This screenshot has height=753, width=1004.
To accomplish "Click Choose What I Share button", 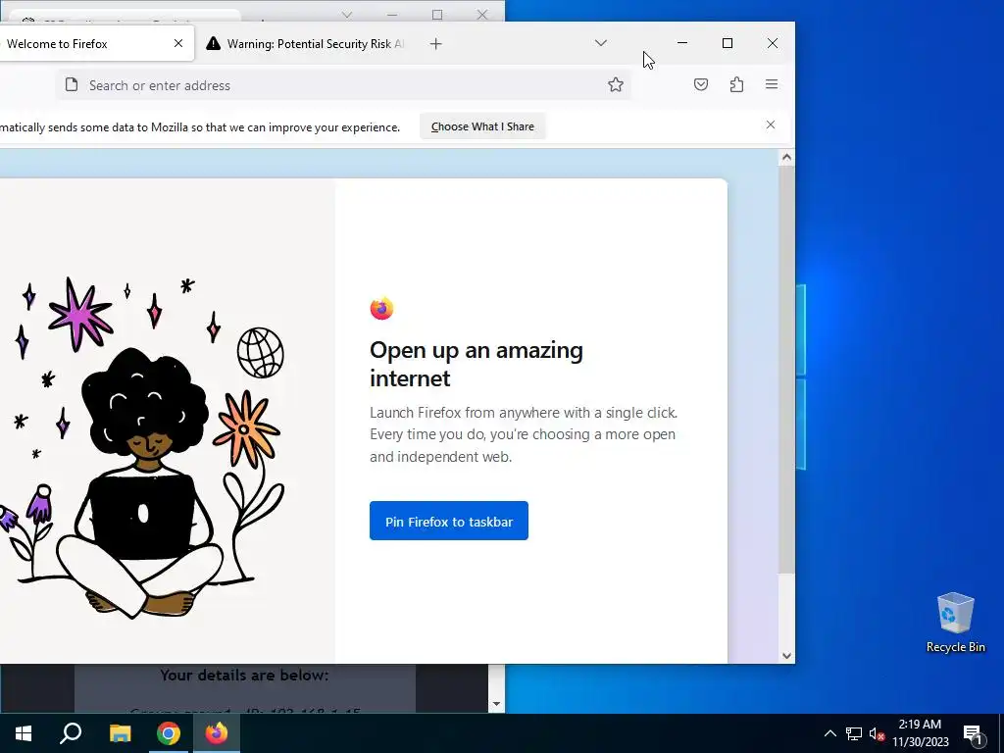I will click(x=482, y=126).
